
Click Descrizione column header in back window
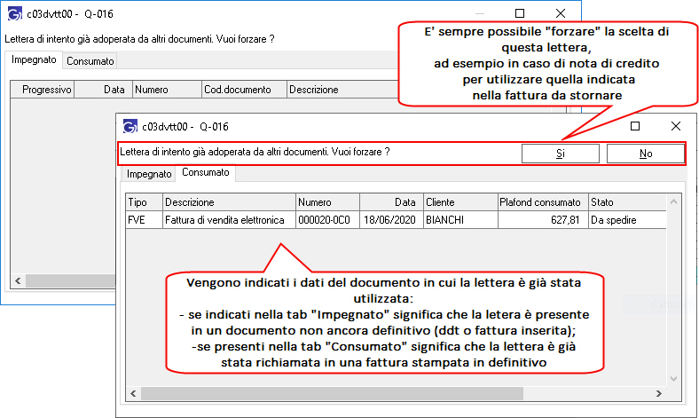click(x=342, y=90)
